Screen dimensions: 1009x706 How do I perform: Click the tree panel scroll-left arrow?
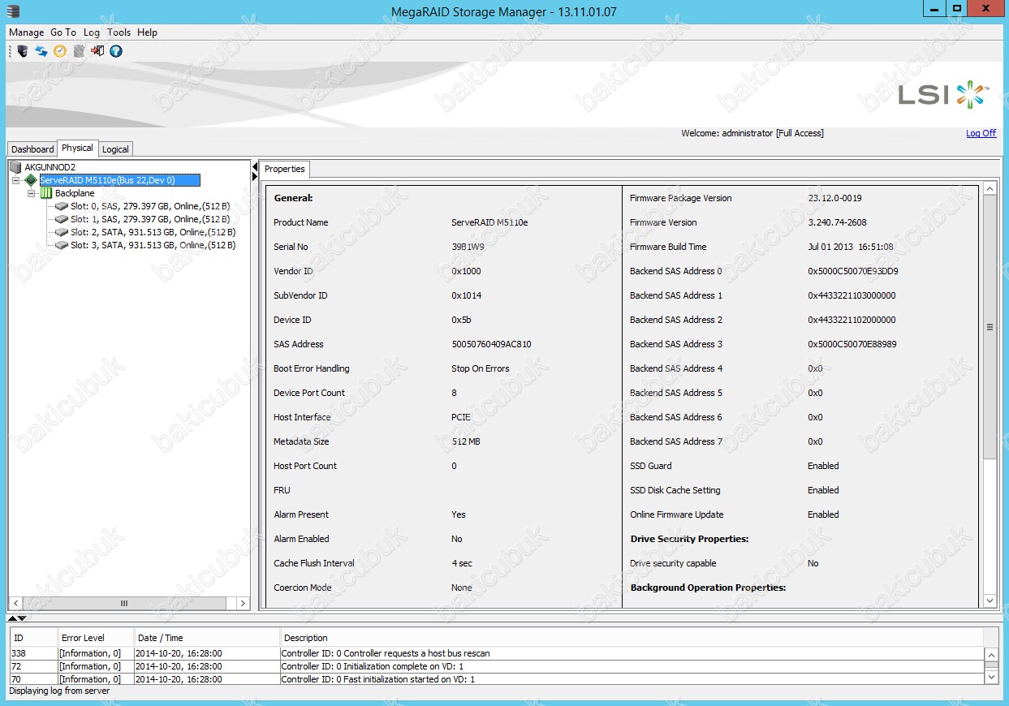tap(15, 603)
